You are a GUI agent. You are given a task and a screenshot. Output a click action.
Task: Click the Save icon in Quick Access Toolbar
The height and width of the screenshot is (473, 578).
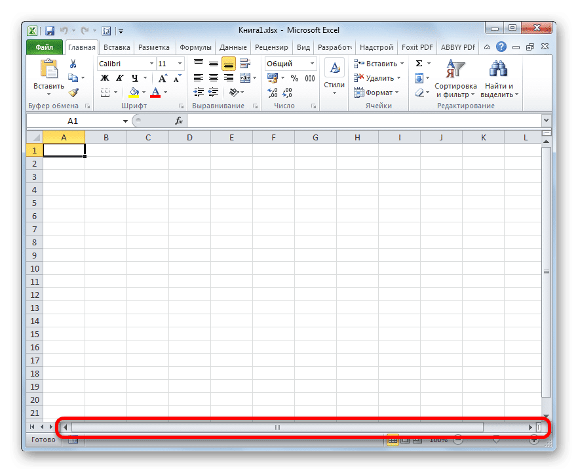pyautogui.click(x=50, y=31)
